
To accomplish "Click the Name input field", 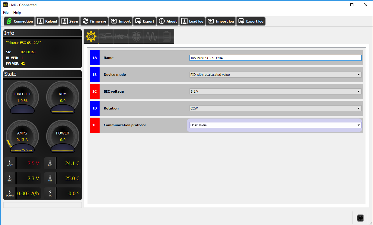I will [275, 58].
